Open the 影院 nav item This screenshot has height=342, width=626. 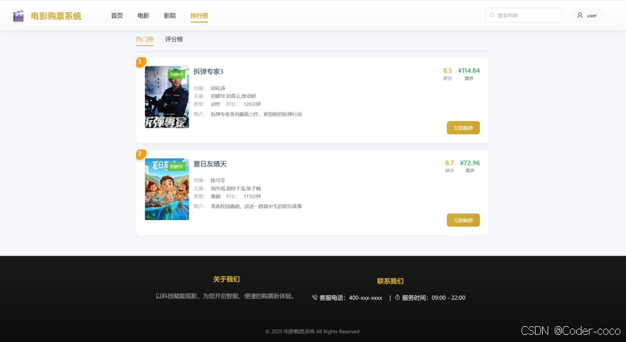point(170,16)
